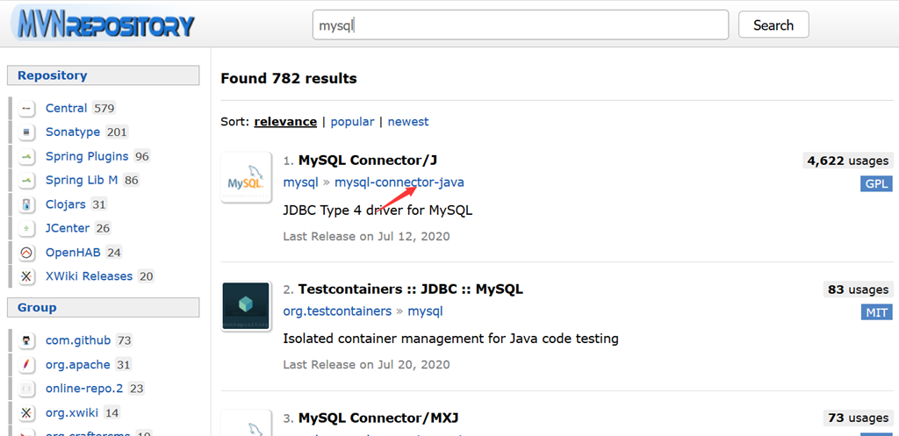Click the OpenHAB repository icon
899x436 pixels.
point(27,253)
